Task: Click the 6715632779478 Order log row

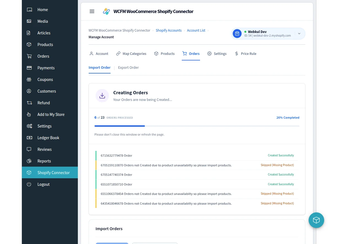Action: click(197, 156)
